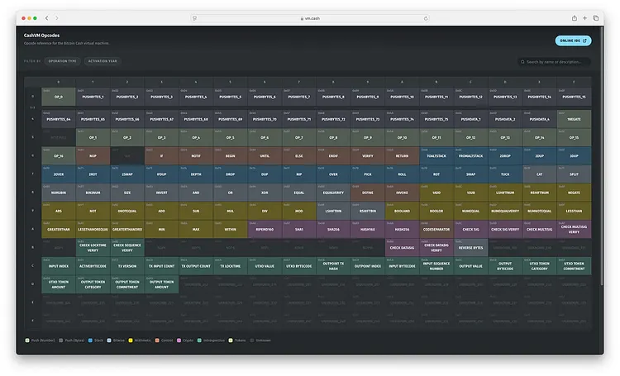Add a new tab with the plus icon
Screen dimensions: 620x376
584,18
